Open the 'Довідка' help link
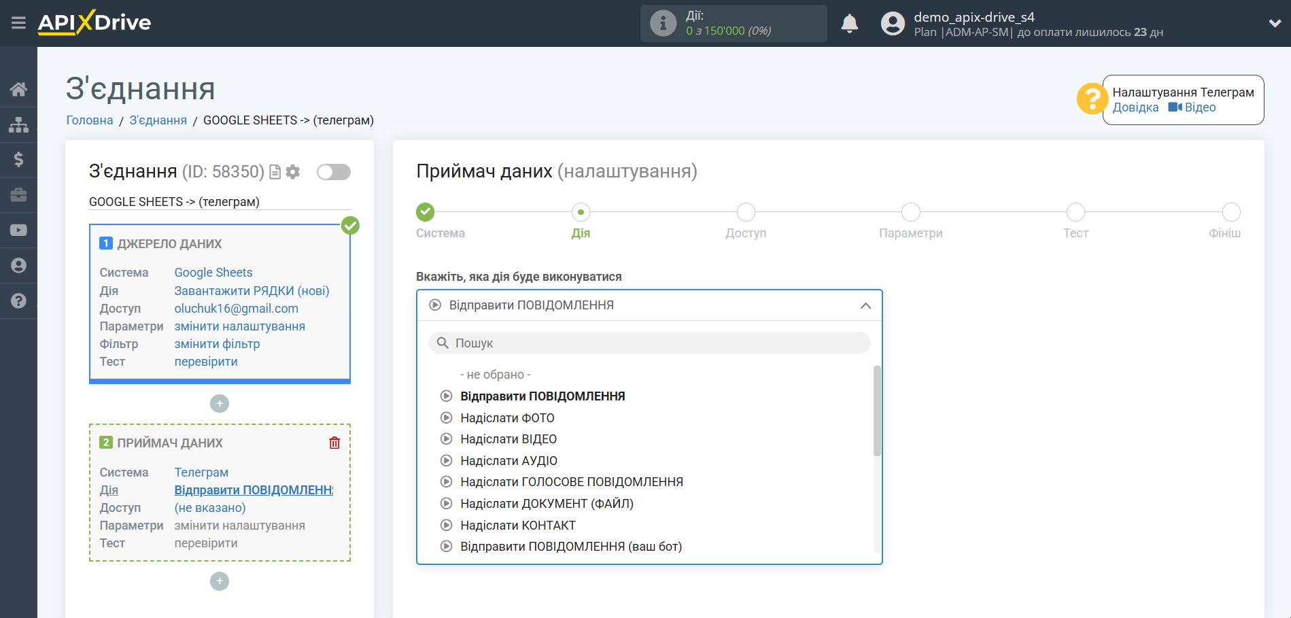This screenshot has height=618, width=1291. click(x=1135, y=107)
